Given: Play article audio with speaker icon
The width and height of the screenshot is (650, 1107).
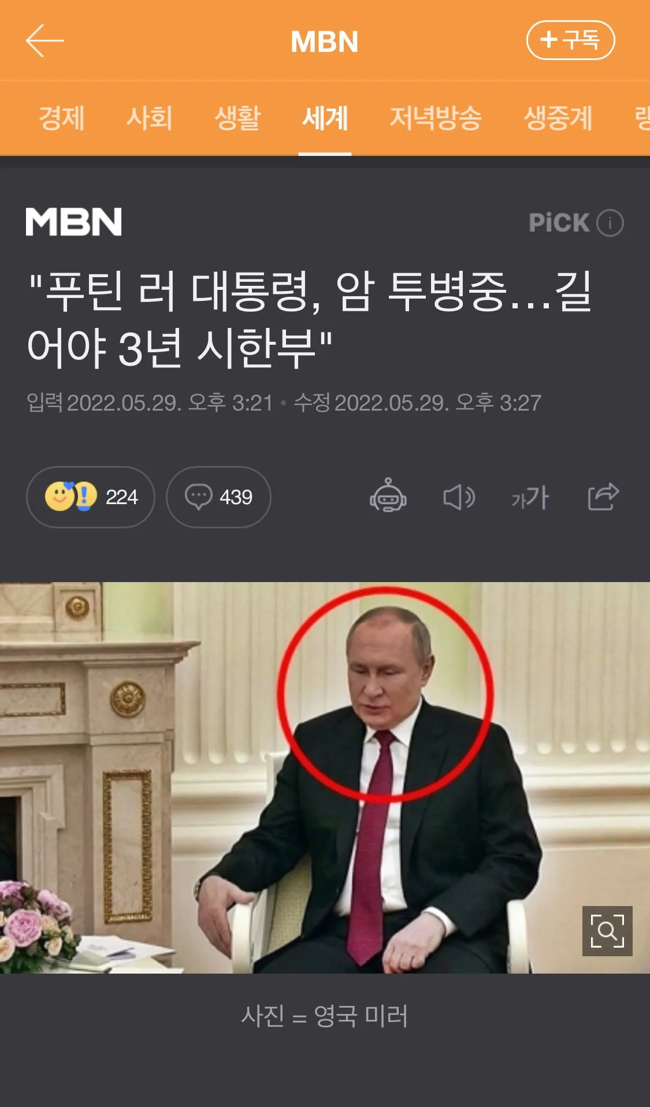Looking at the screenshot, I should pos(459,497).
